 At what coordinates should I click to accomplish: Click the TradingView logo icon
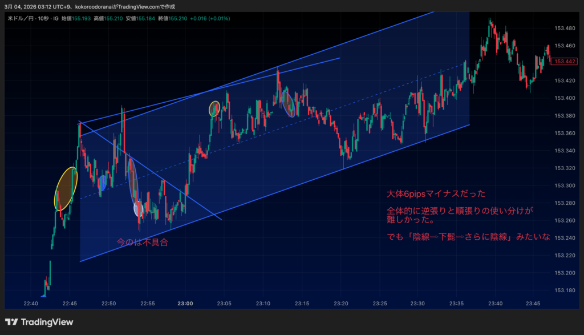point(11,322)
